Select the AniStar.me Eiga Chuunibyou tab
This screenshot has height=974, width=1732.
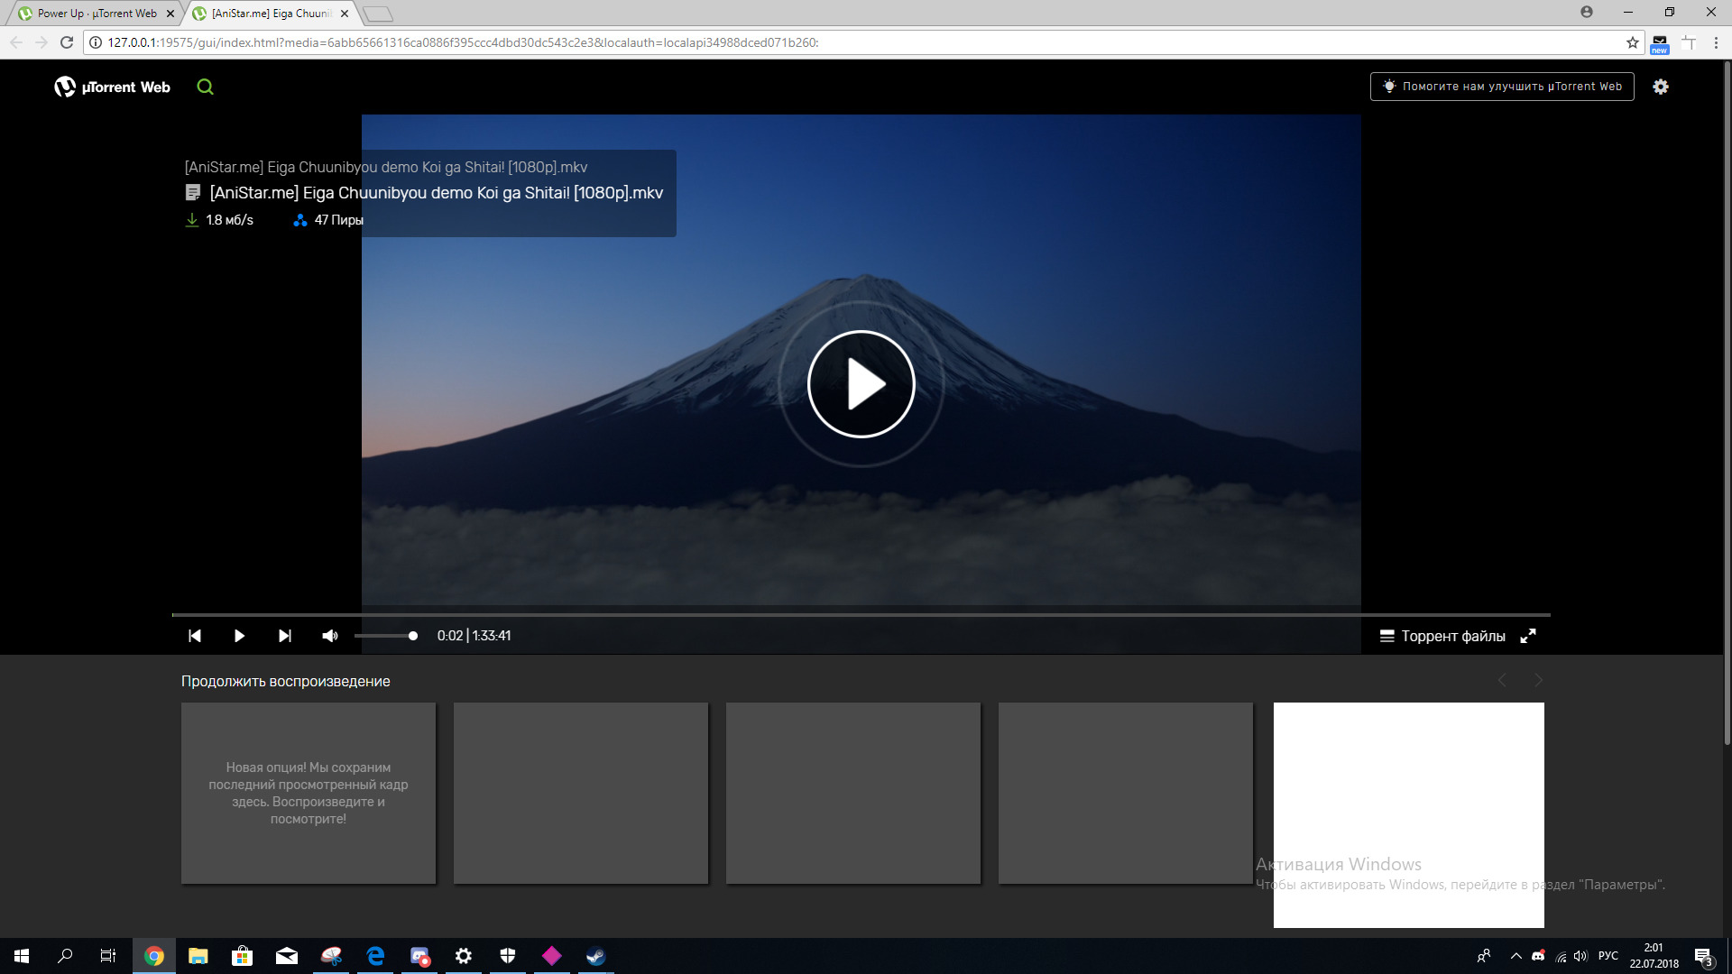click(271, 14)
